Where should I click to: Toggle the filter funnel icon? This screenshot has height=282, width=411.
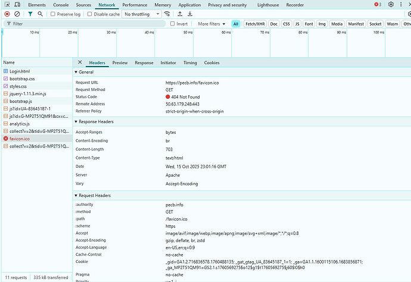(30, 14)
